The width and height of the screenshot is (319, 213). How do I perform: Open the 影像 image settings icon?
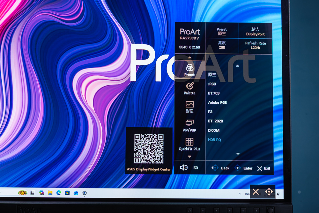(189, 104)
